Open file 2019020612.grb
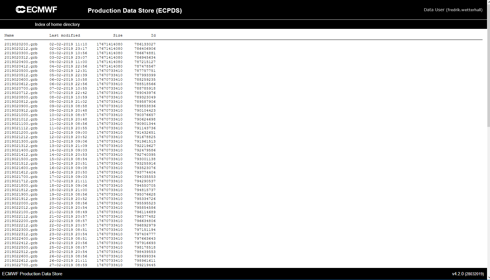The height and width of the screenshot is (280, 490). pos(21,84)
